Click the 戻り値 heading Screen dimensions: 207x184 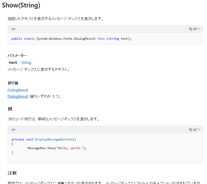tap(13, 83)
